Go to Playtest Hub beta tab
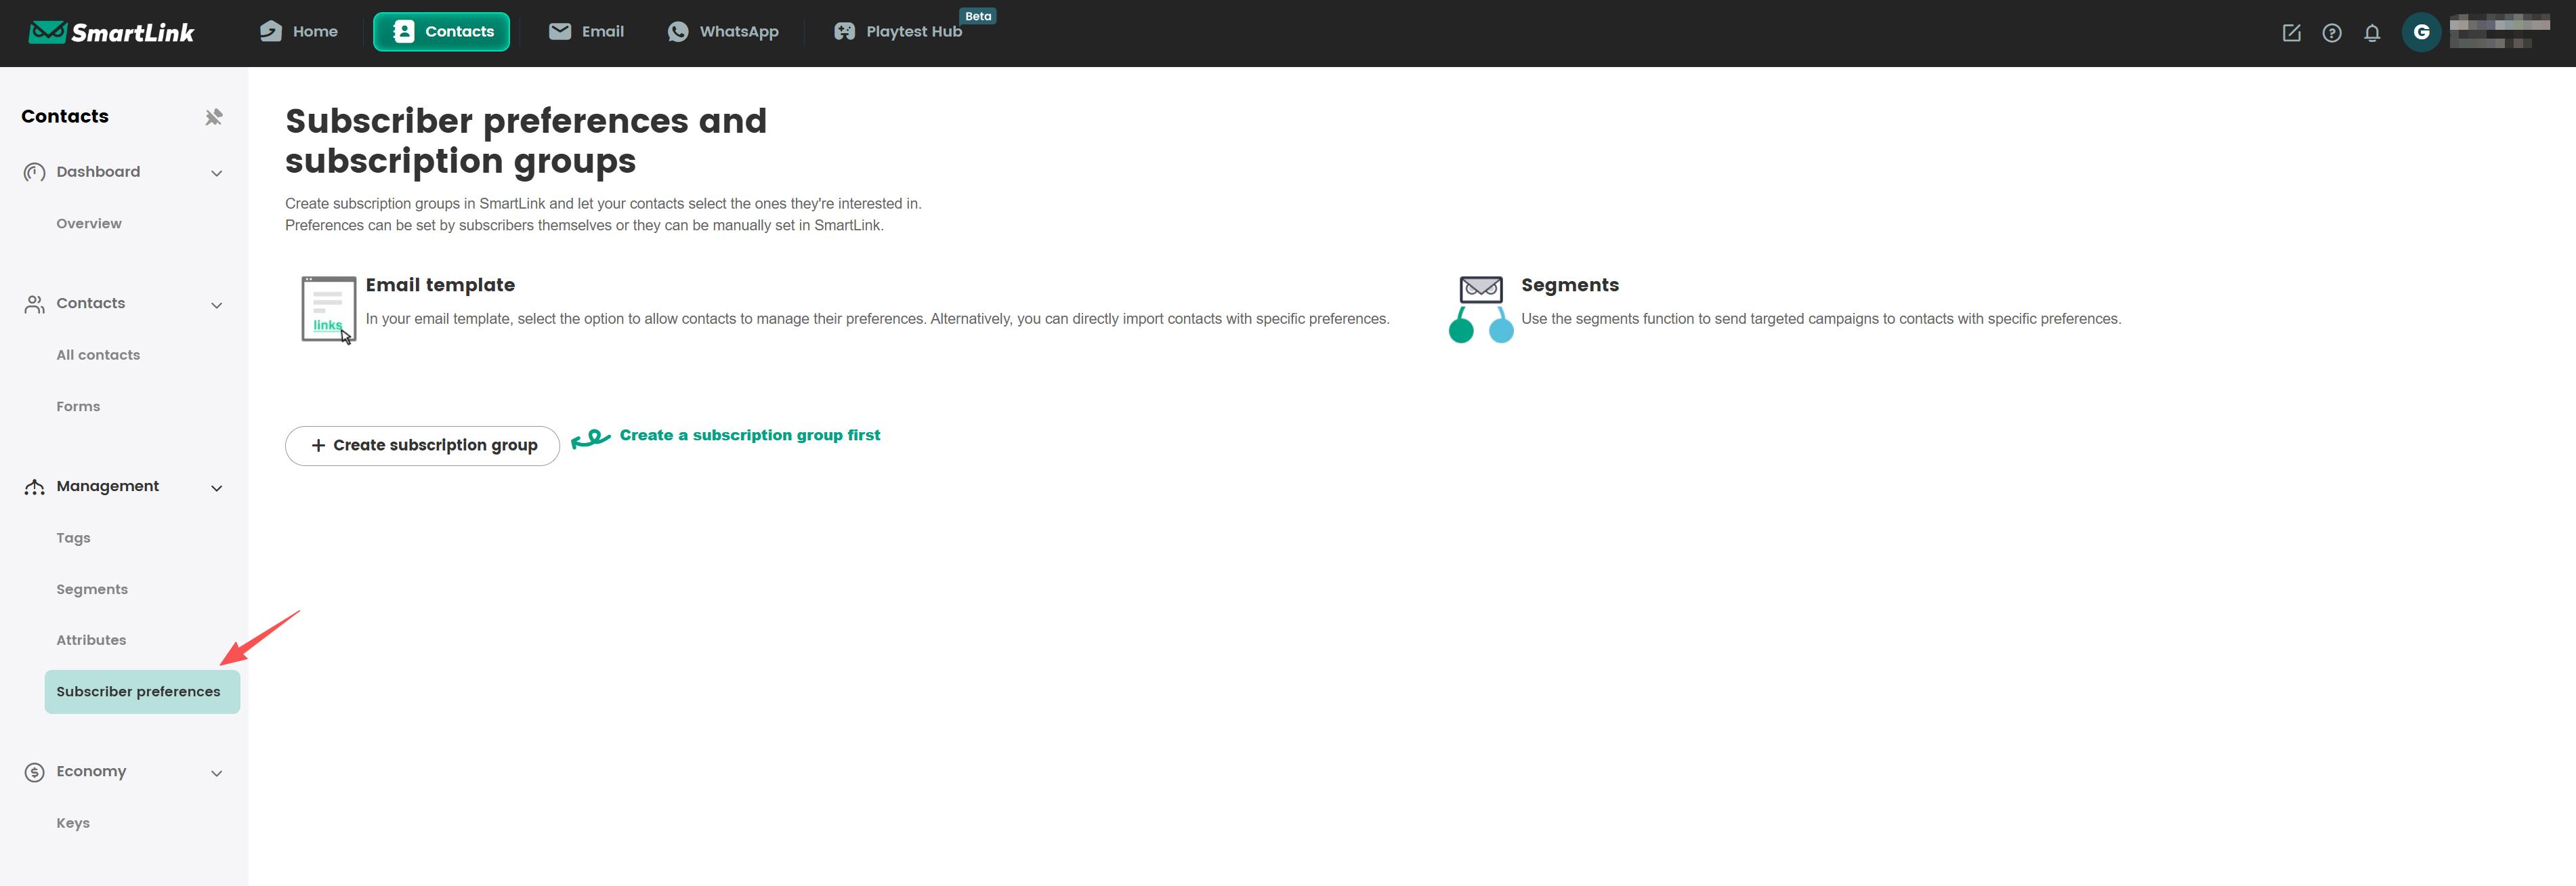This screenshot has height=886, width=2576. click(898, 32)
